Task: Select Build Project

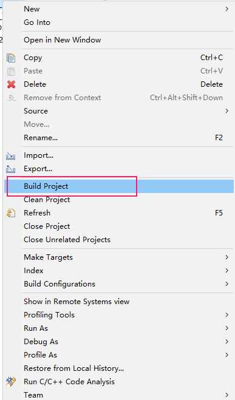Action: (119, 186)
